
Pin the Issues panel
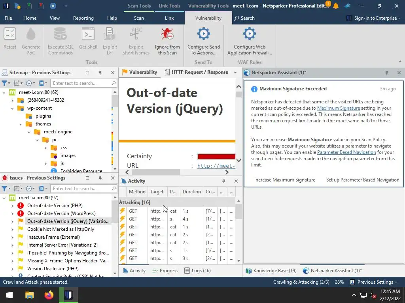[x=100, y=178]
